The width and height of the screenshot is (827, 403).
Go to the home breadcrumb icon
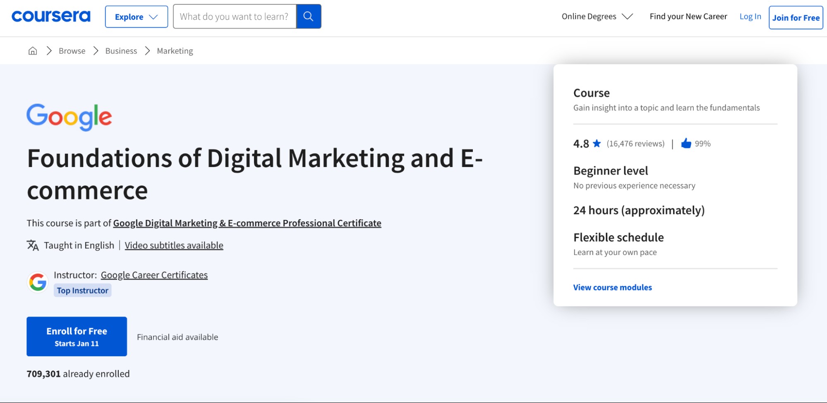click(33, 51)
